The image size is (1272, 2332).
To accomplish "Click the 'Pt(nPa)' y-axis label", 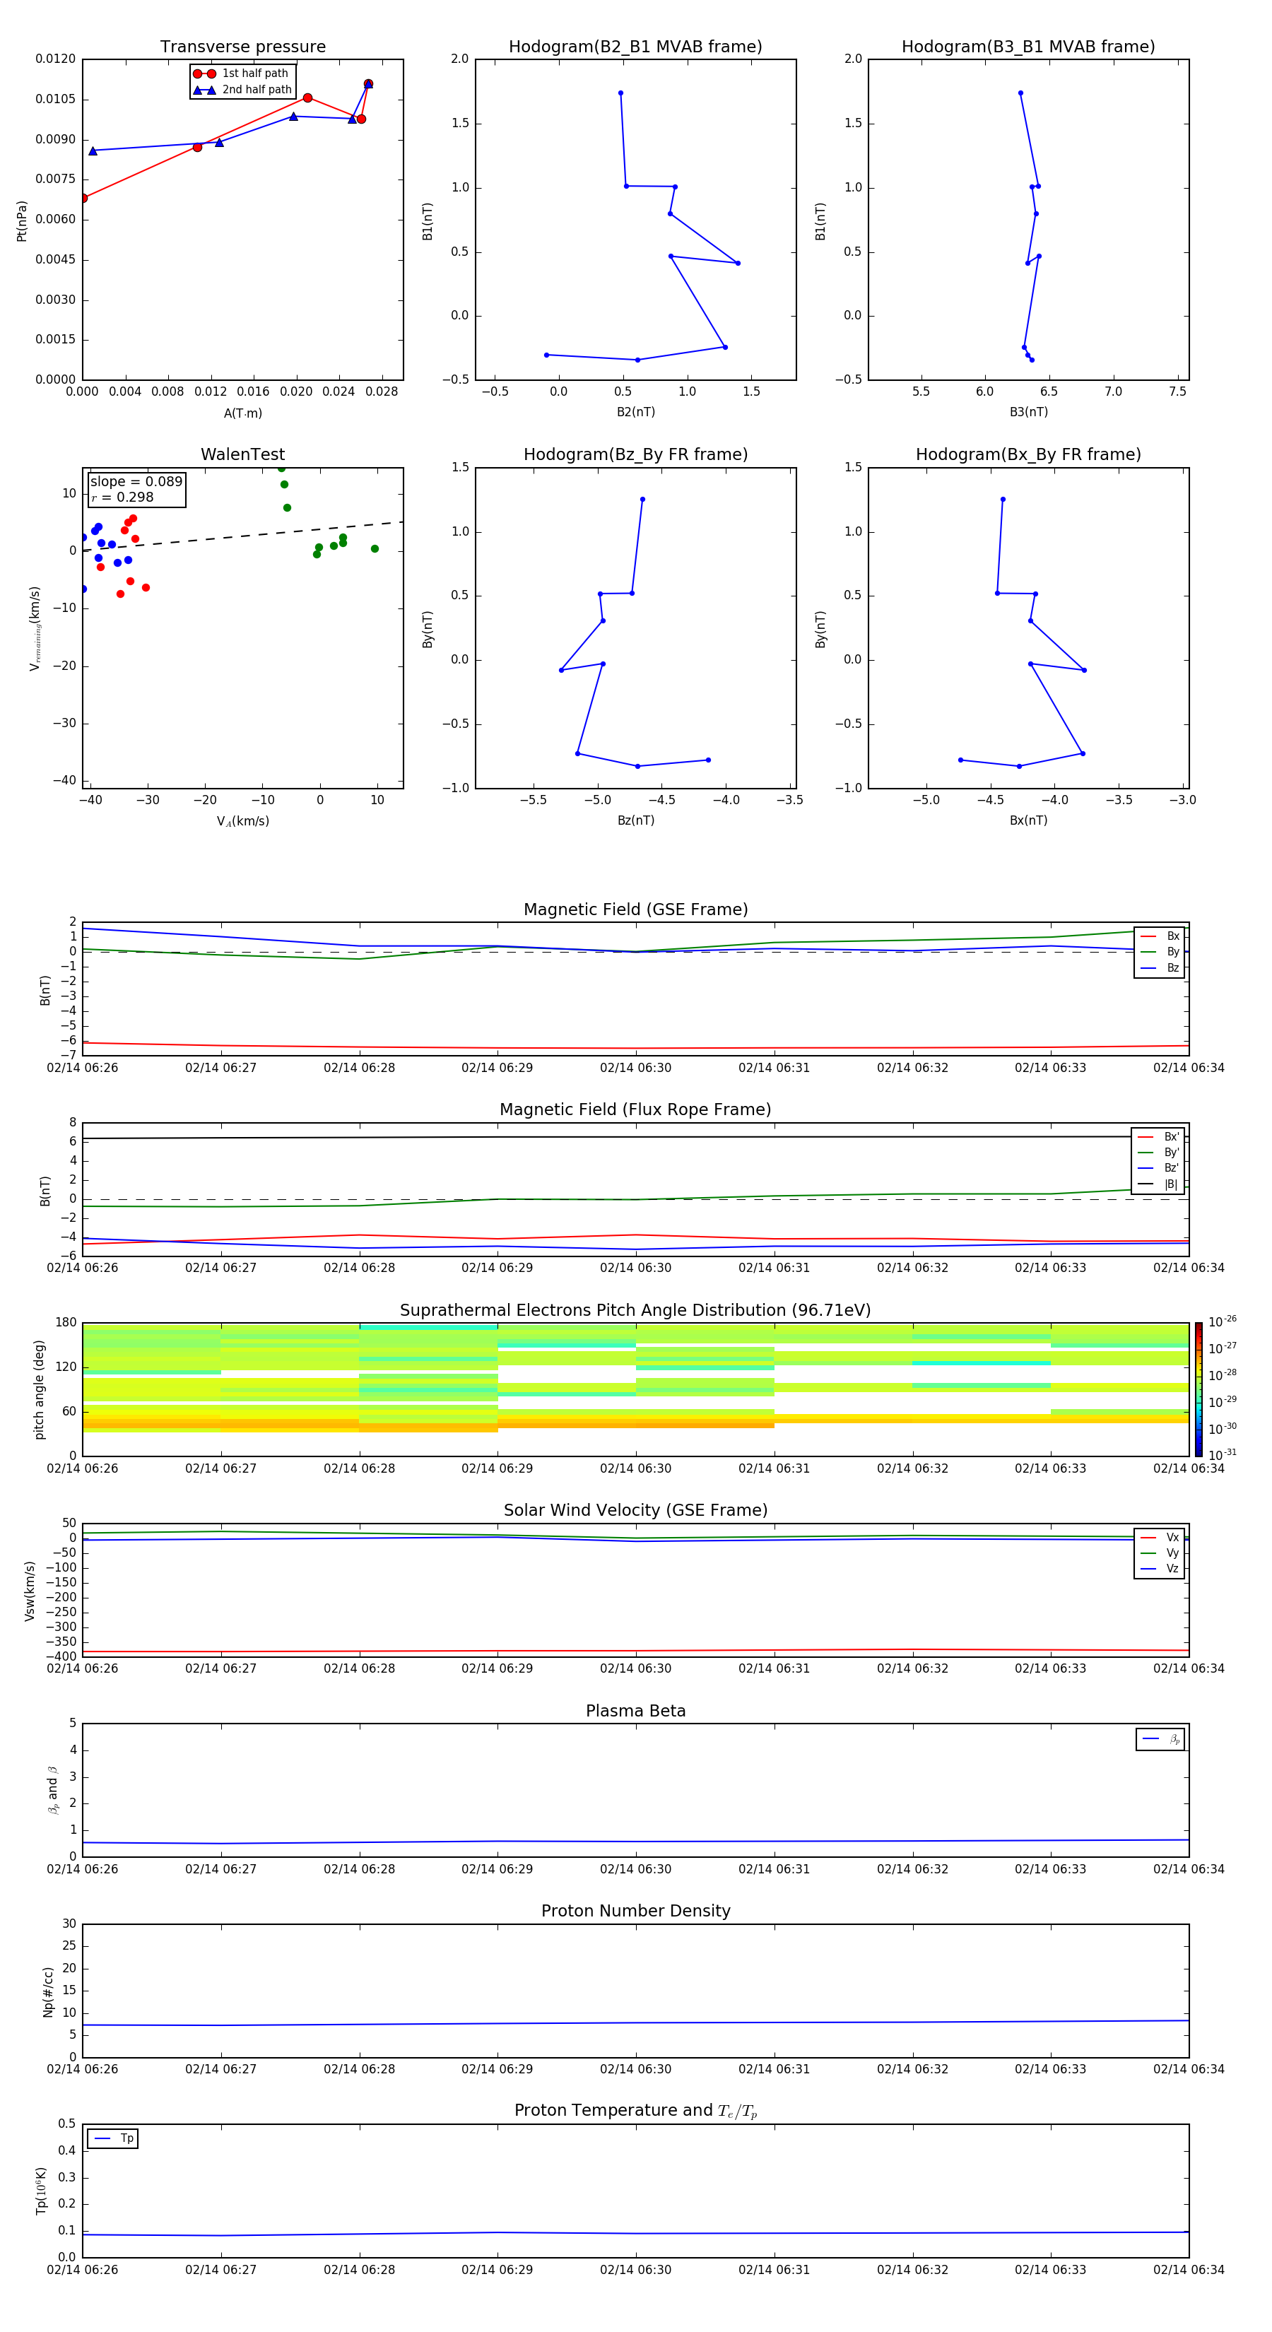I will (22, 221).
